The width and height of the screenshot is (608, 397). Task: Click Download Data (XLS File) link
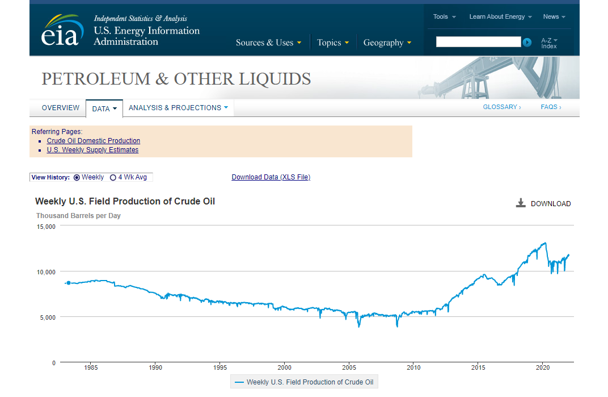(271, 177)
